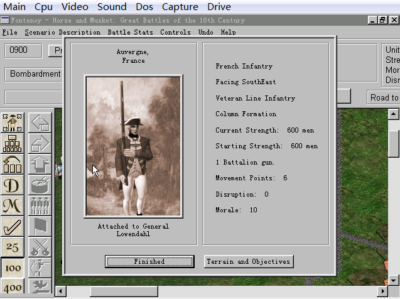Click 'Current Strength: 600 men' text

(265, 131)
